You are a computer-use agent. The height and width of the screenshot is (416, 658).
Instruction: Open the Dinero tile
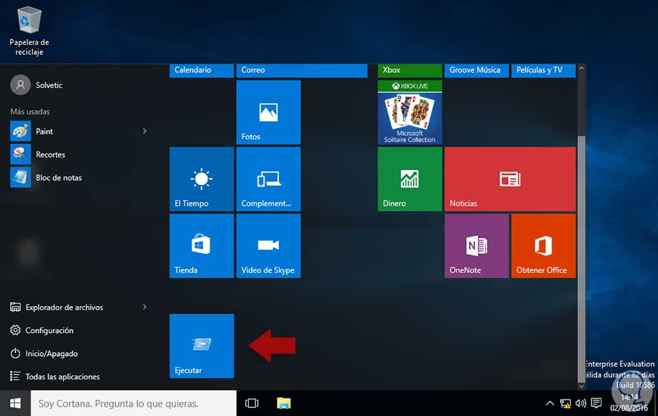point(410,179)
